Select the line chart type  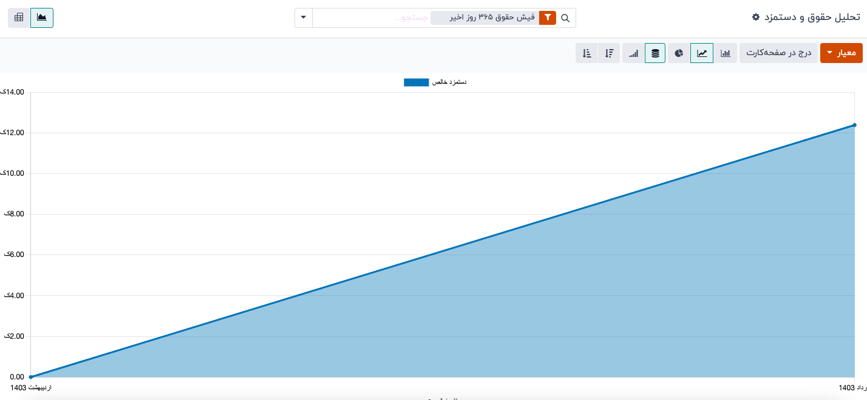click(x=702, y=53)
